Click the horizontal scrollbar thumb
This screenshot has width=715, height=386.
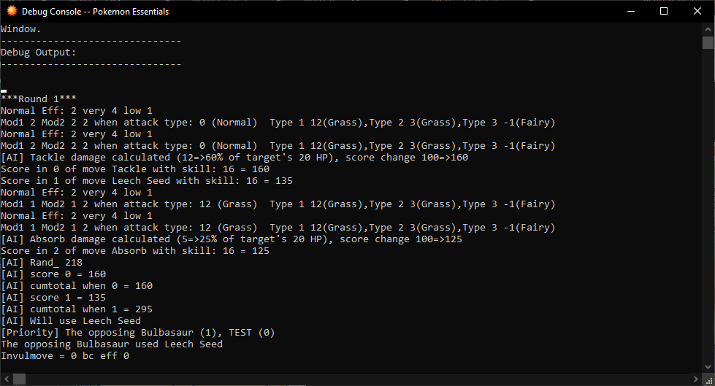pos(20,379)
